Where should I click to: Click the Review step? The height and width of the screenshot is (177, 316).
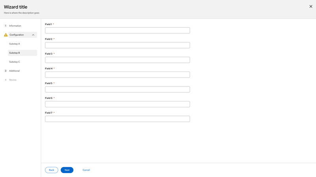coord(13,80)
